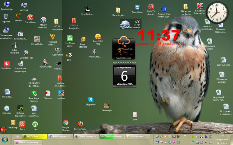The width and height of the screenshot is (233, 145).
Task: Select the ФотоШОУ PRO icon
Action: click(98, 37)
